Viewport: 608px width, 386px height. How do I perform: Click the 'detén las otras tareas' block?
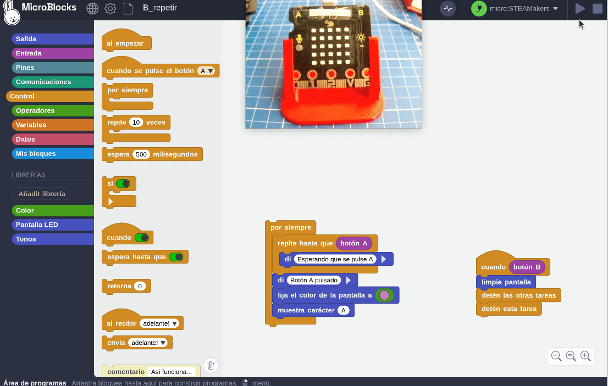pos(518,295)
